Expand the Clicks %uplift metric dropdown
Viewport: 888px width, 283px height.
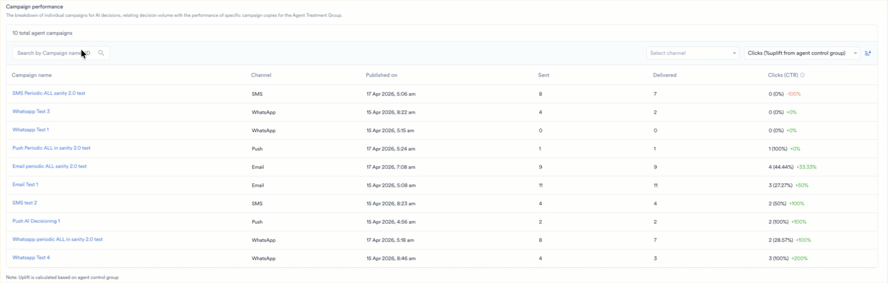click(802, 53)
